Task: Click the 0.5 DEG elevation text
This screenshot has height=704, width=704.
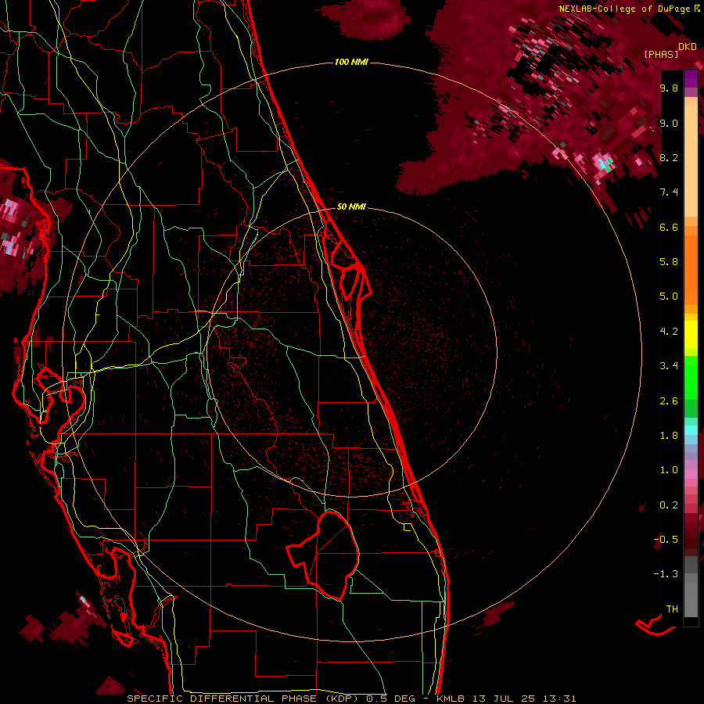Action: point(390,699)
